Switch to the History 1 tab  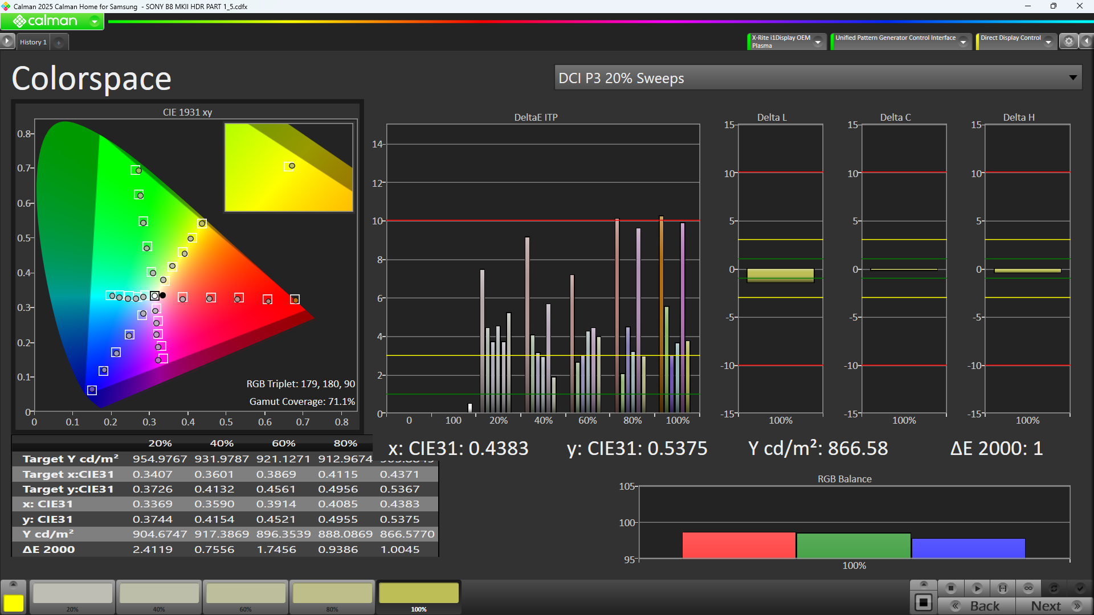click(x=33, y=42)
